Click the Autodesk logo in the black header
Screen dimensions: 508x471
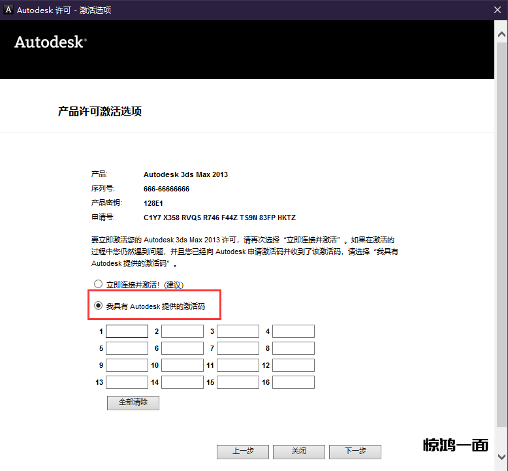coord(50,42)
